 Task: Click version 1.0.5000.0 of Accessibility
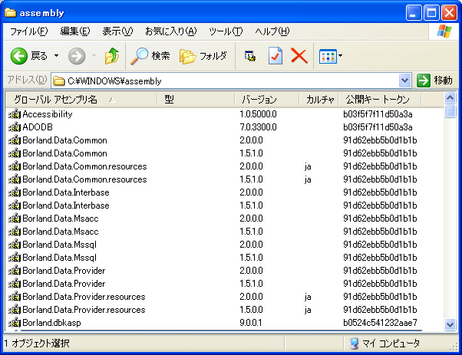click(x=258, y=114)
